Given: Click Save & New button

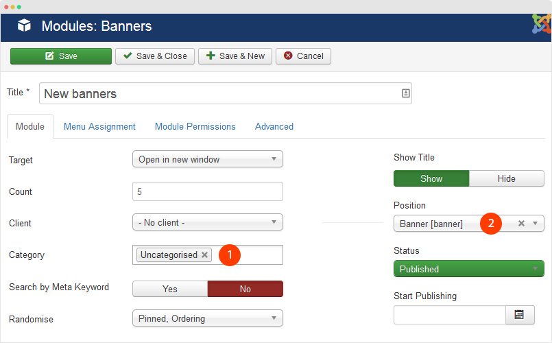Looking at the screenshot, I should click(x=235, y=56).
